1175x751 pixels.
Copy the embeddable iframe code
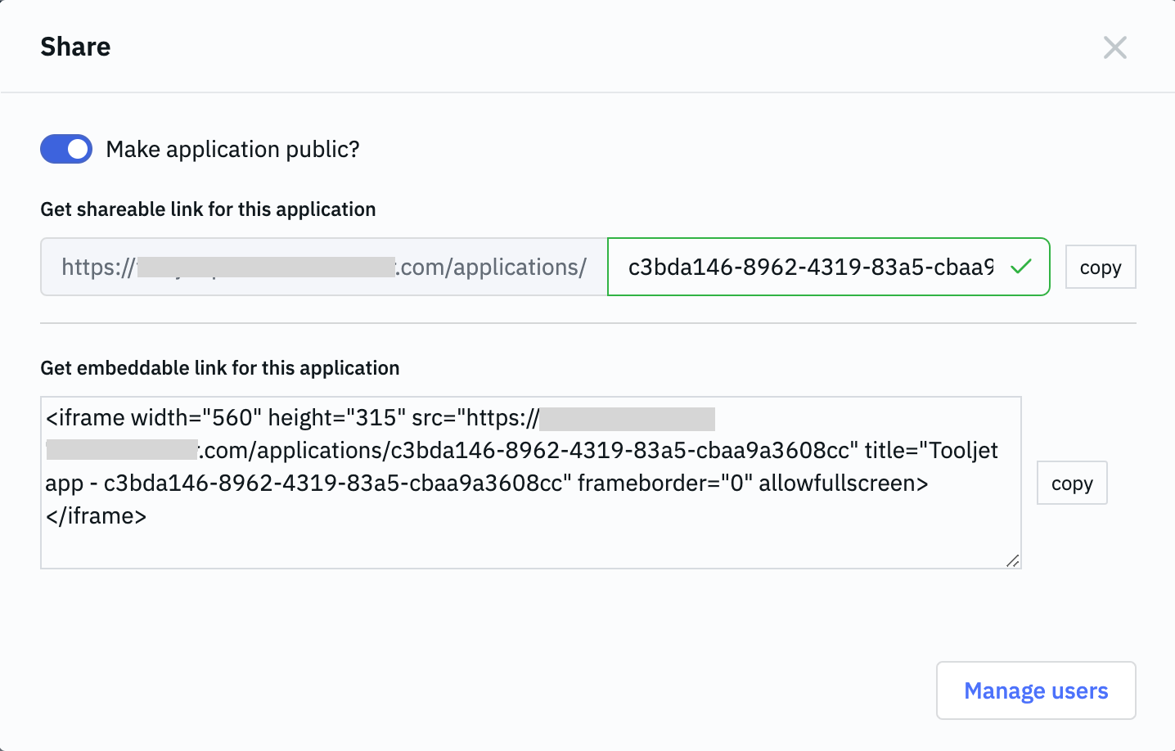tap(1071, 483)
